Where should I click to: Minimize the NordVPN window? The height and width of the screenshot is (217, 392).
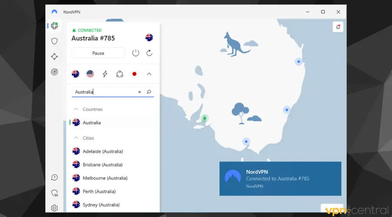point(308,12)
